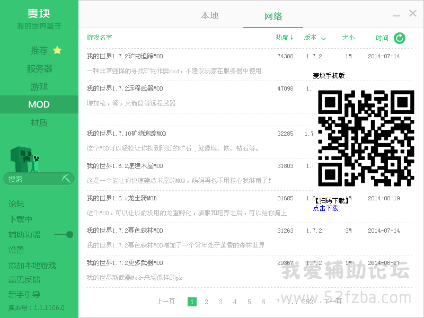
Task: Go to page 6
Action: click(263, 302)
